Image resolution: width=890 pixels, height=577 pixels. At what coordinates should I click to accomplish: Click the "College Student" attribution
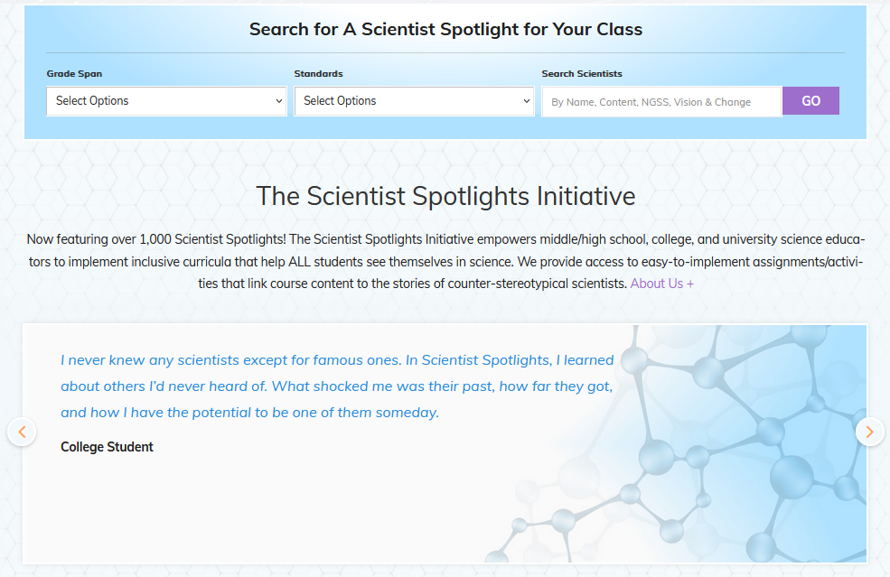(x=107, y=447)
